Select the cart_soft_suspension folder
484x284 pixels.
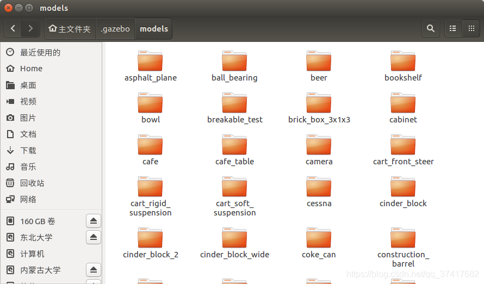pos(234,196)
